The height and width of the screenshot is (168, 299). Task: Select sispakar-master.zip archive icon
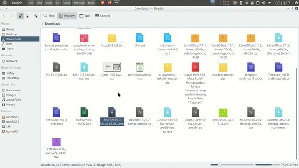point(223,67)
